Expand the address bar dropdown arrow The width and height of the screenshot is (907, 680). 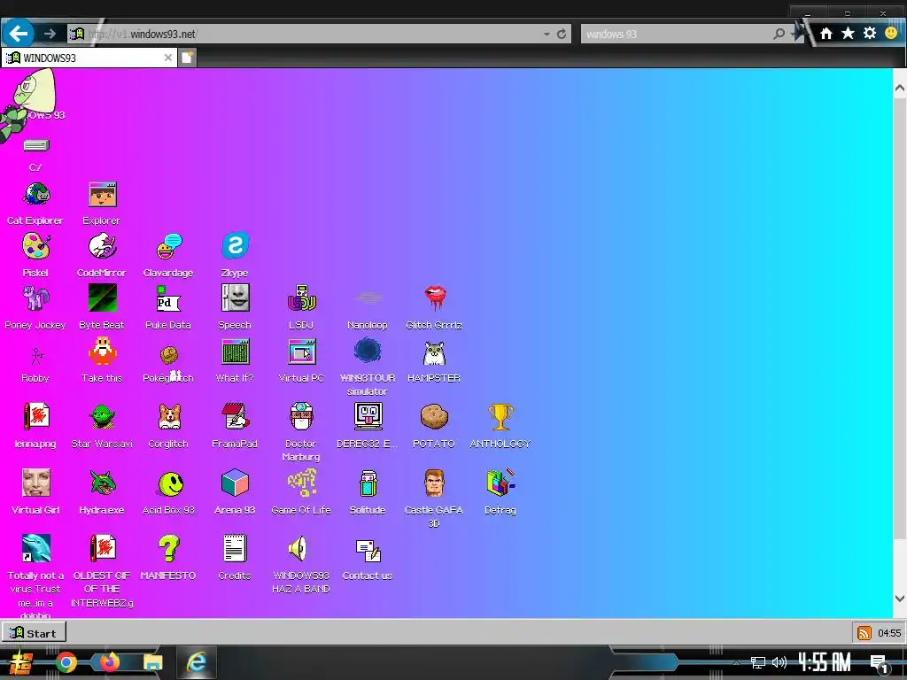547,35
